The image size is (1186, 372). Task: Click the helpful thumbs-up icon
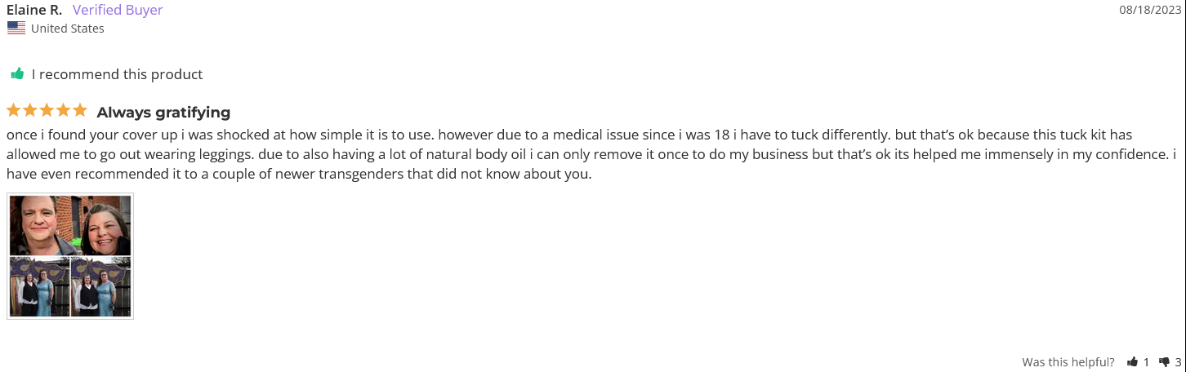pos(1132,362)
